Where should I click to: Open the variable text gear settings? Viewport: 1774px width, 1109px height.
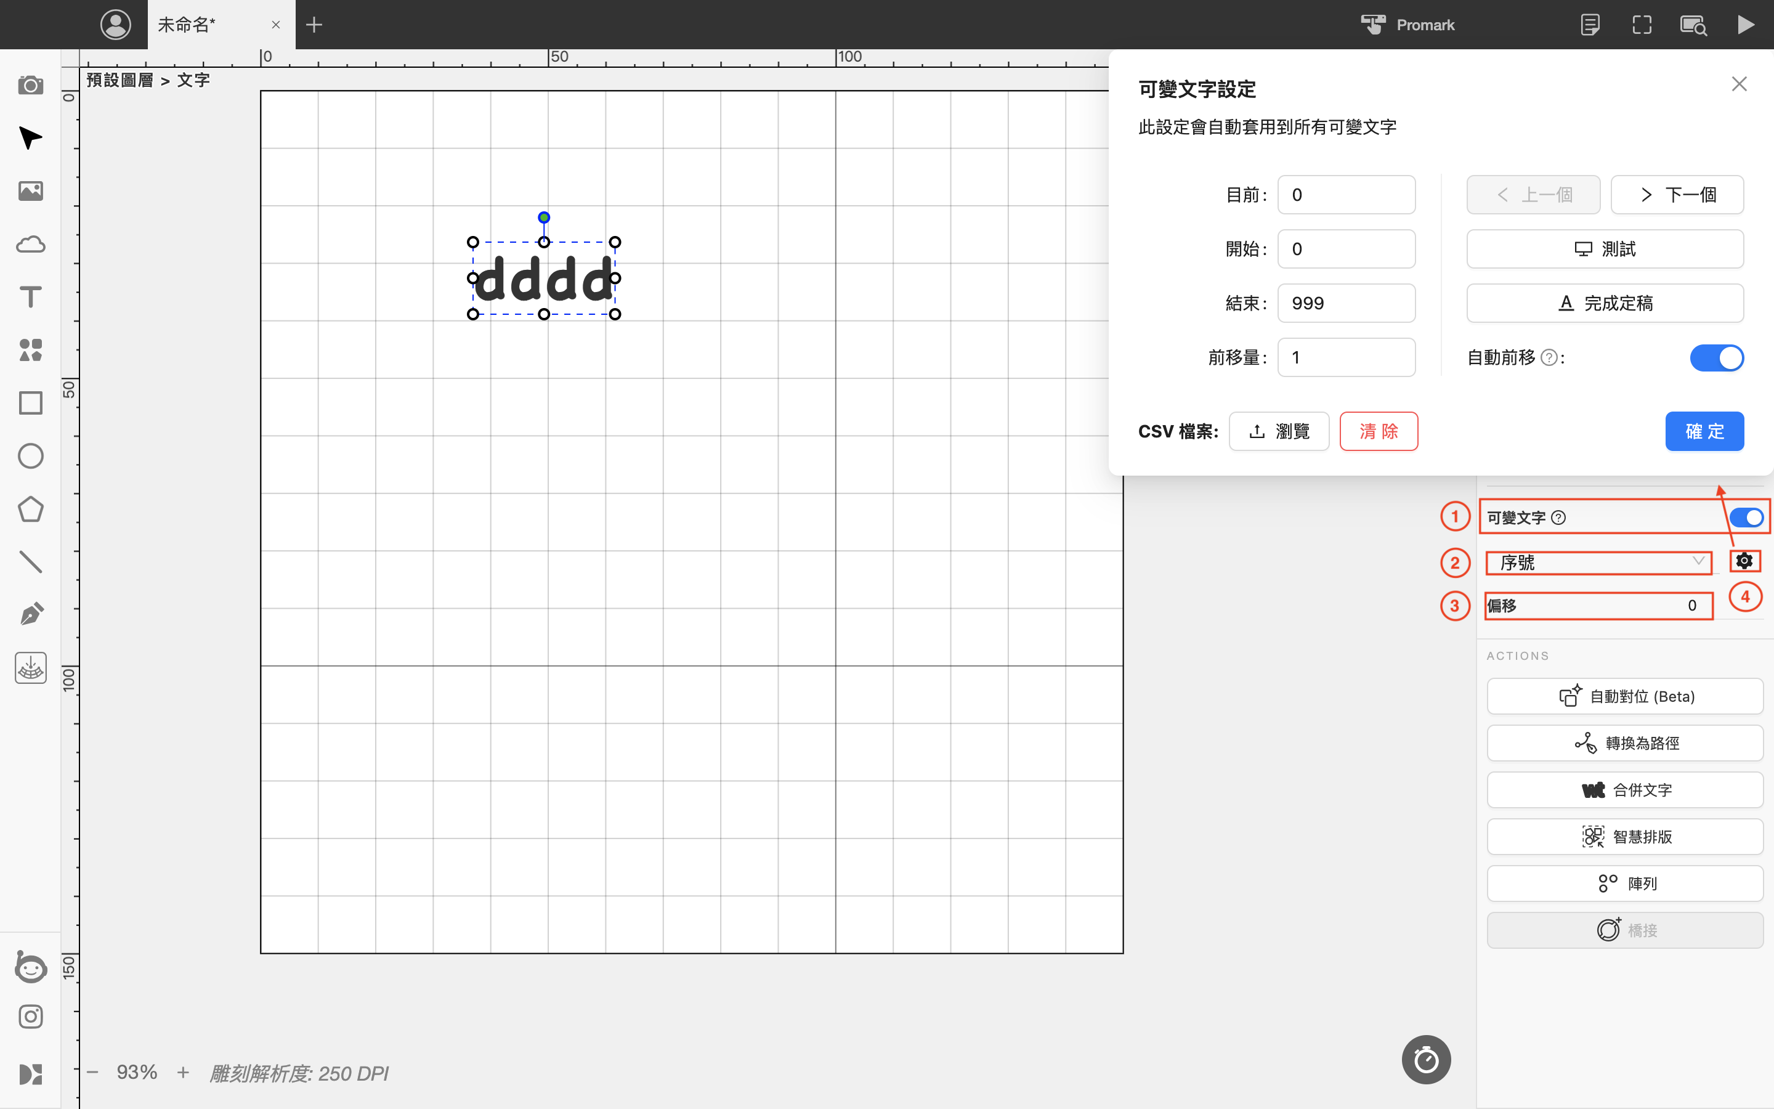coord(1744,561)
